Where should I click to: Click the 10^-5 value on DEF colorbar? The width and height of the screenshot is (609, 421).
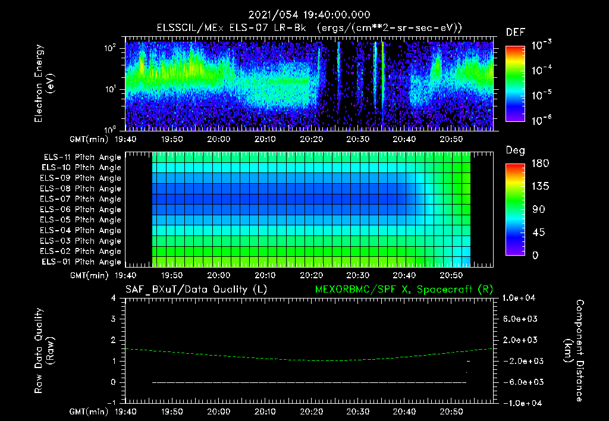coord(541,95)
